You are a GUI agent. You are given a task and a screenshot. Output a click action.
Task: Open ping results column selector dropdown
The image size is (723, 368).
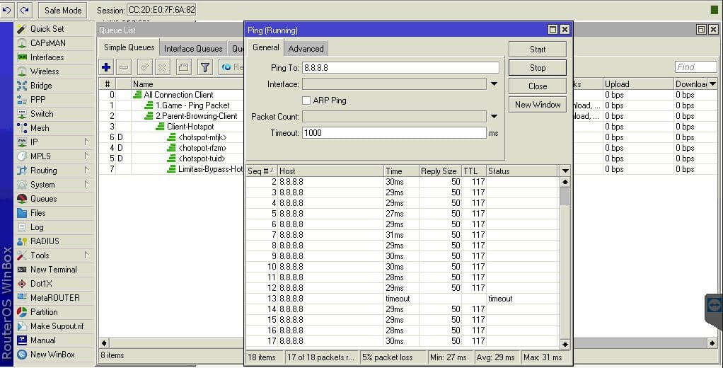pyautogui.click(x=565, y=171)
